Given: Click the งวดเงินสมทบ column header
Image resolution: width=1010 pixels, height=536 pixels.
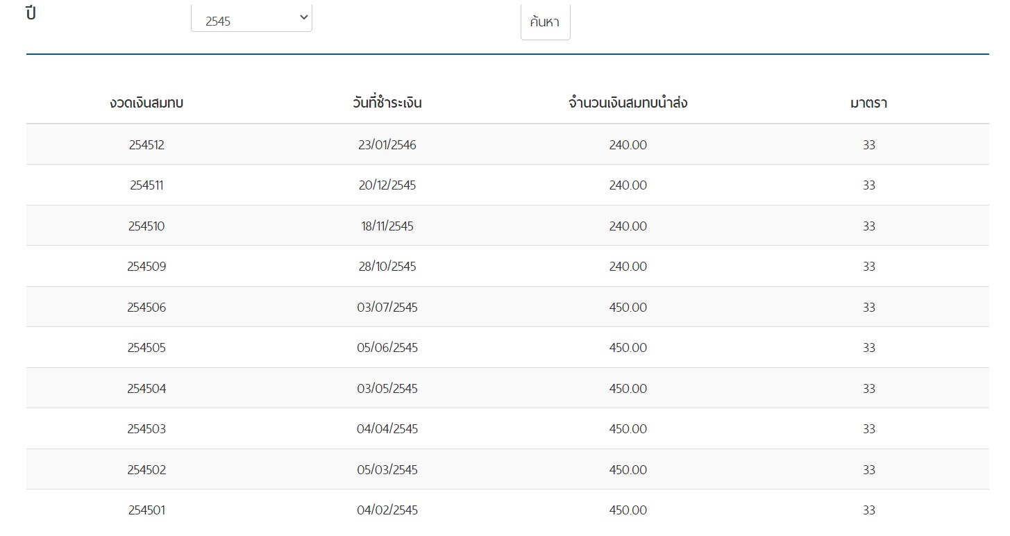Looking at the screenshot, I should [146, 103].
